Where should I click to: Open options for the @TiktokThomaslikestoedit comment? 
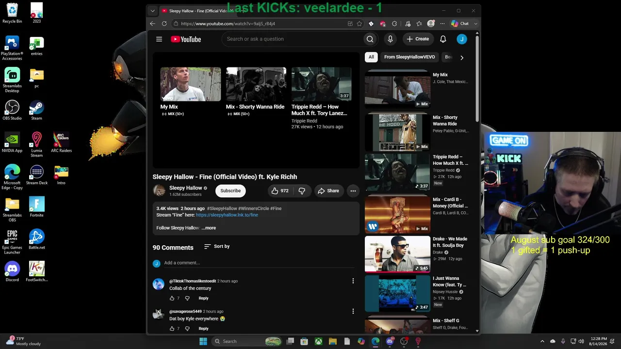point(353,281)
